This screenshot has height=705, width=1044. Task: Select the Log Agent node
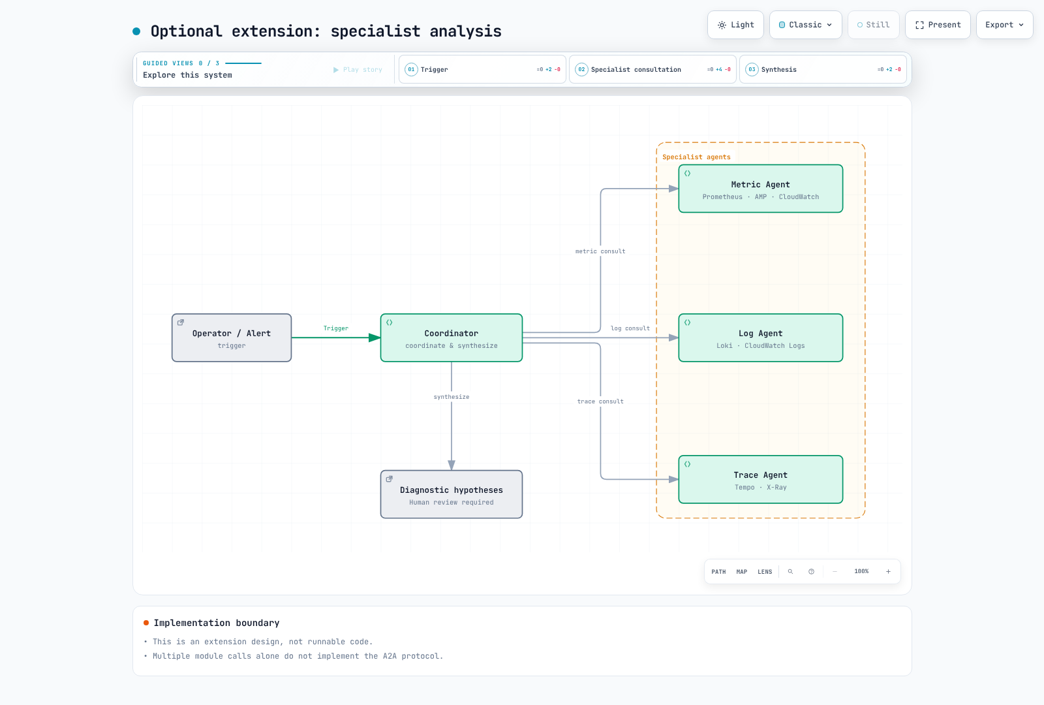pyautogui.click(x=761, y=337)
